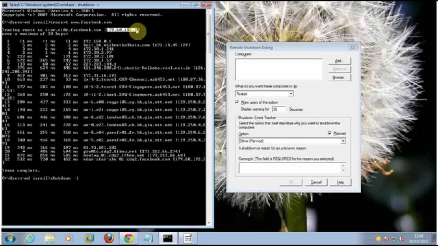Open the taskbar icon right of cmd
The width and height of the screenshot is (438, 246).
click(188, 238)
